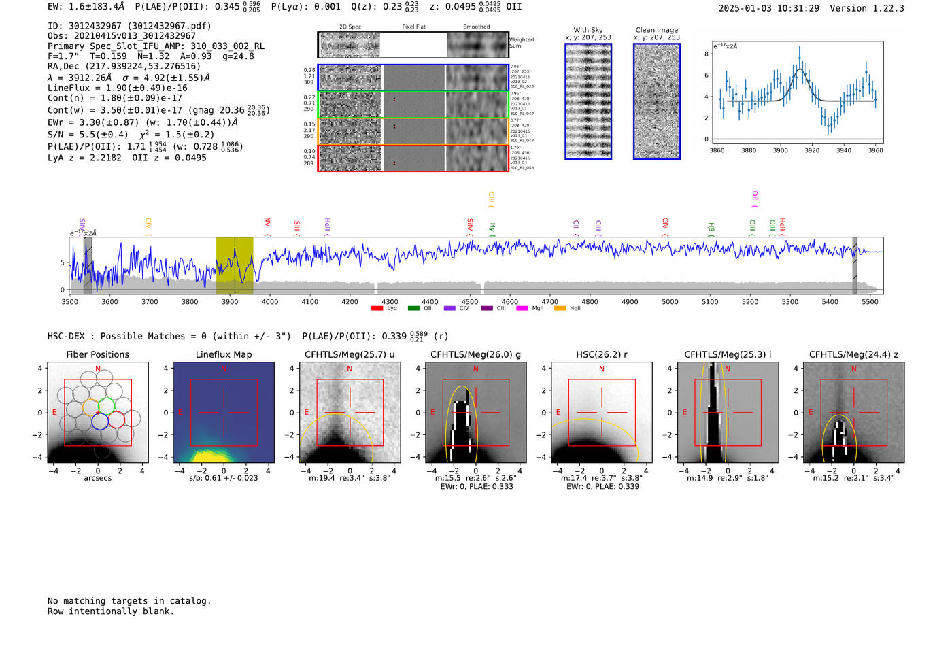Click the HeII orange legend swatch
This screenshot has width=952, height=648.
pos(560,309)
